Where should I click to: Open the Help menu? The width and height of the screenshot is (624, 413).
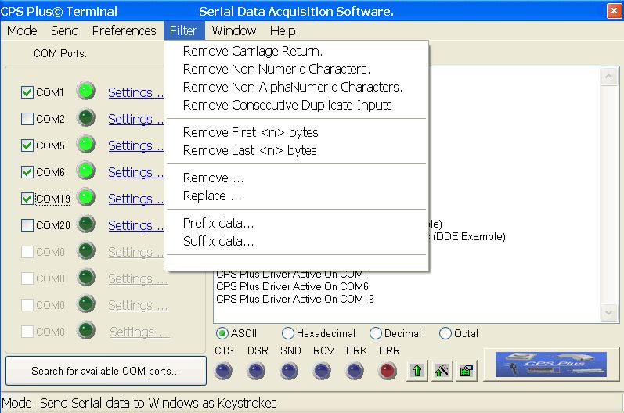(x=283, y=31)
